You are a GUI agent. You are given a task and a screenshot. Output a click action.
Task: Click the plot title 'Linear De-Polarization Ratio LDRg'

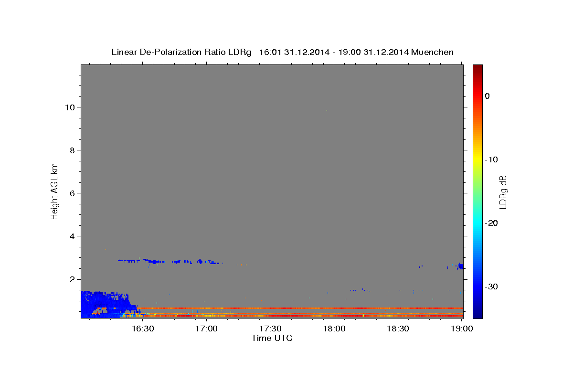(181, 52)
